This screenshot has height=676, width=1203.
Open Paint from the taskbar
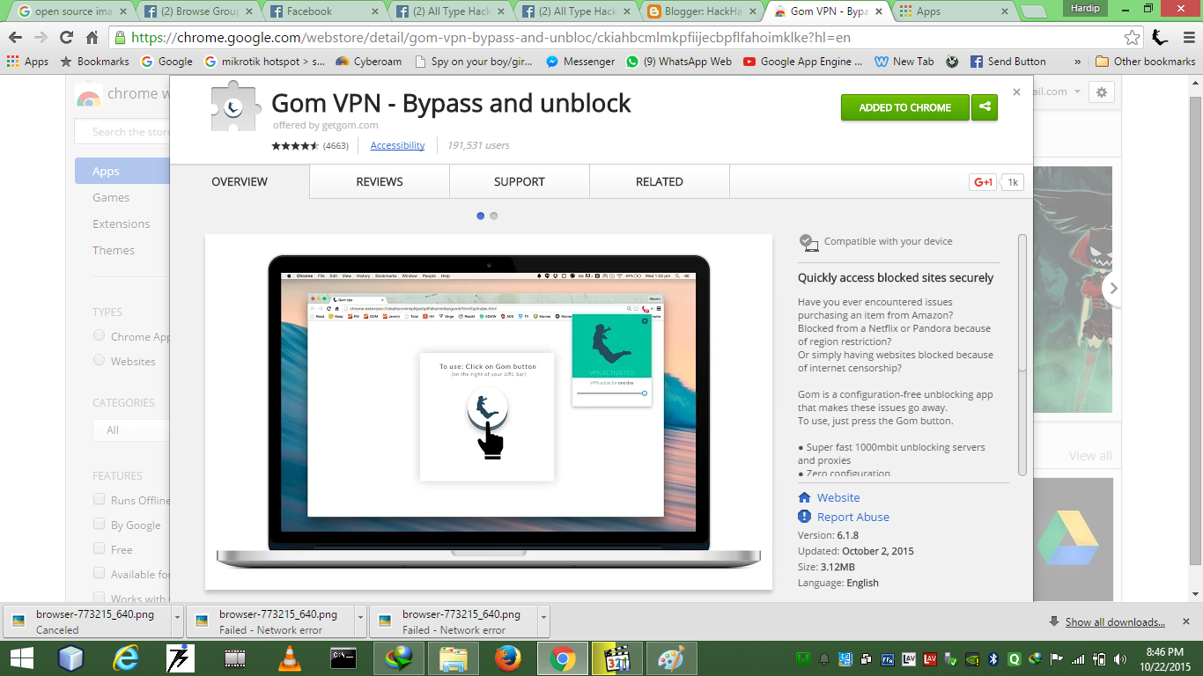pos(672,658)
